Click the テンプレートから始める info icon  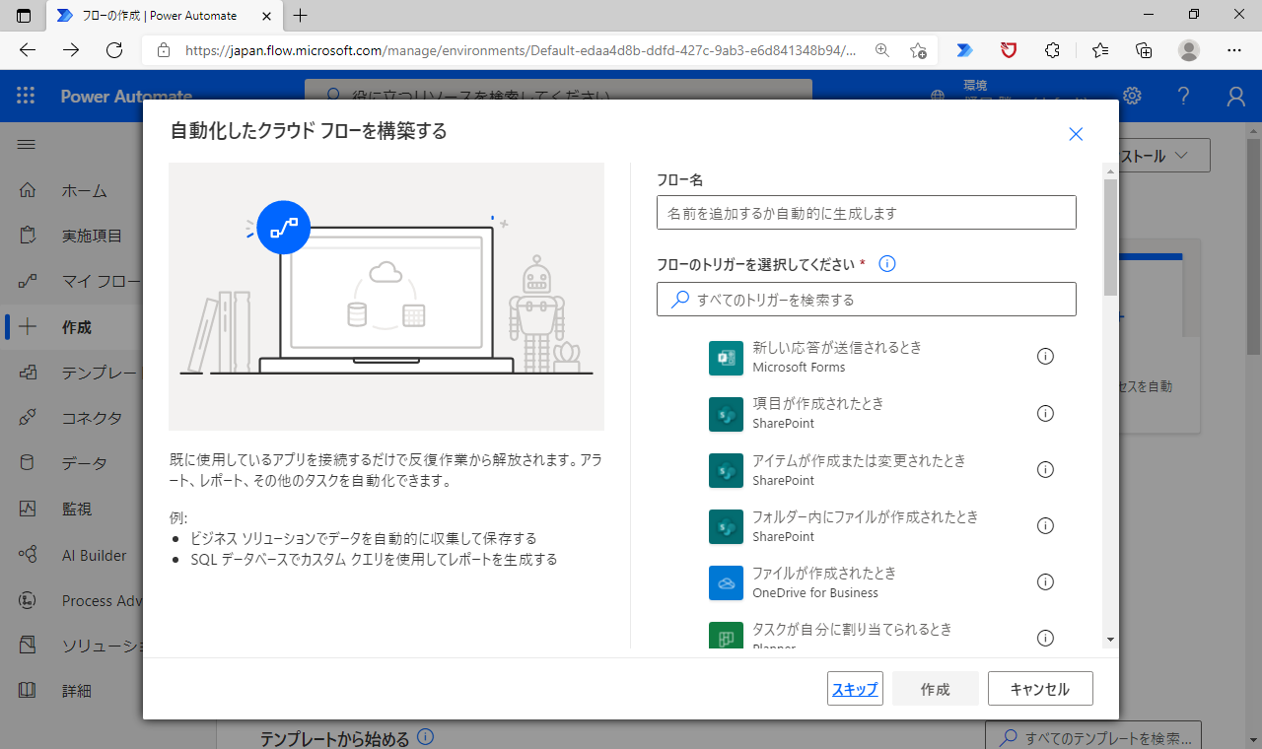click(425, 737)
